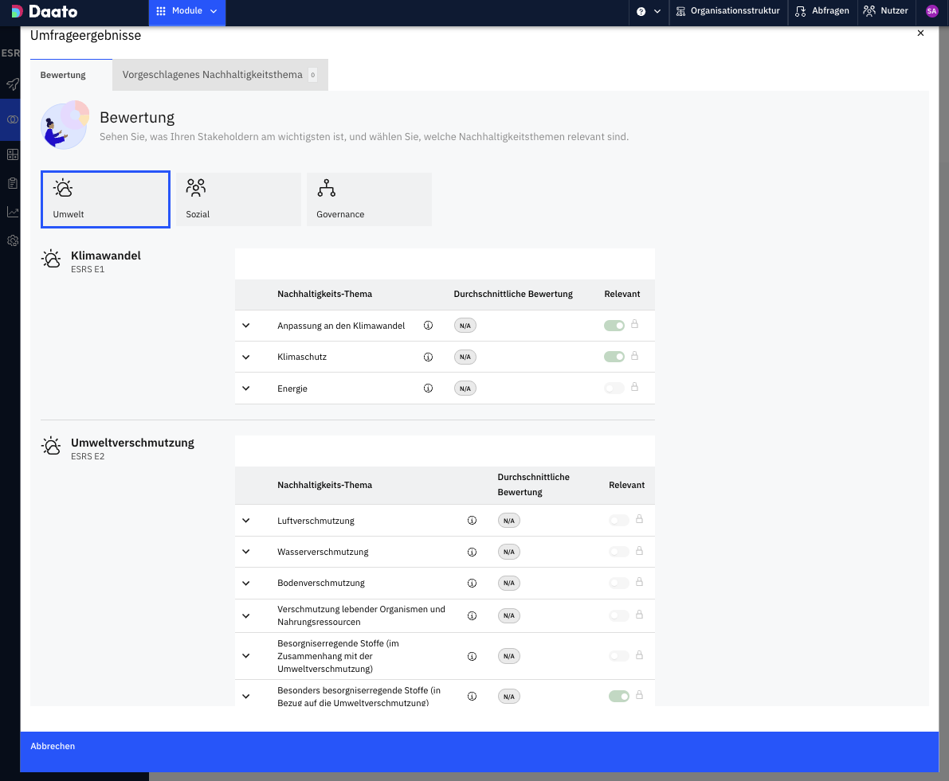The height and width of the screenshot is (781, 949).
Task: Select the Sozial category card
Action: pos(238,199)
